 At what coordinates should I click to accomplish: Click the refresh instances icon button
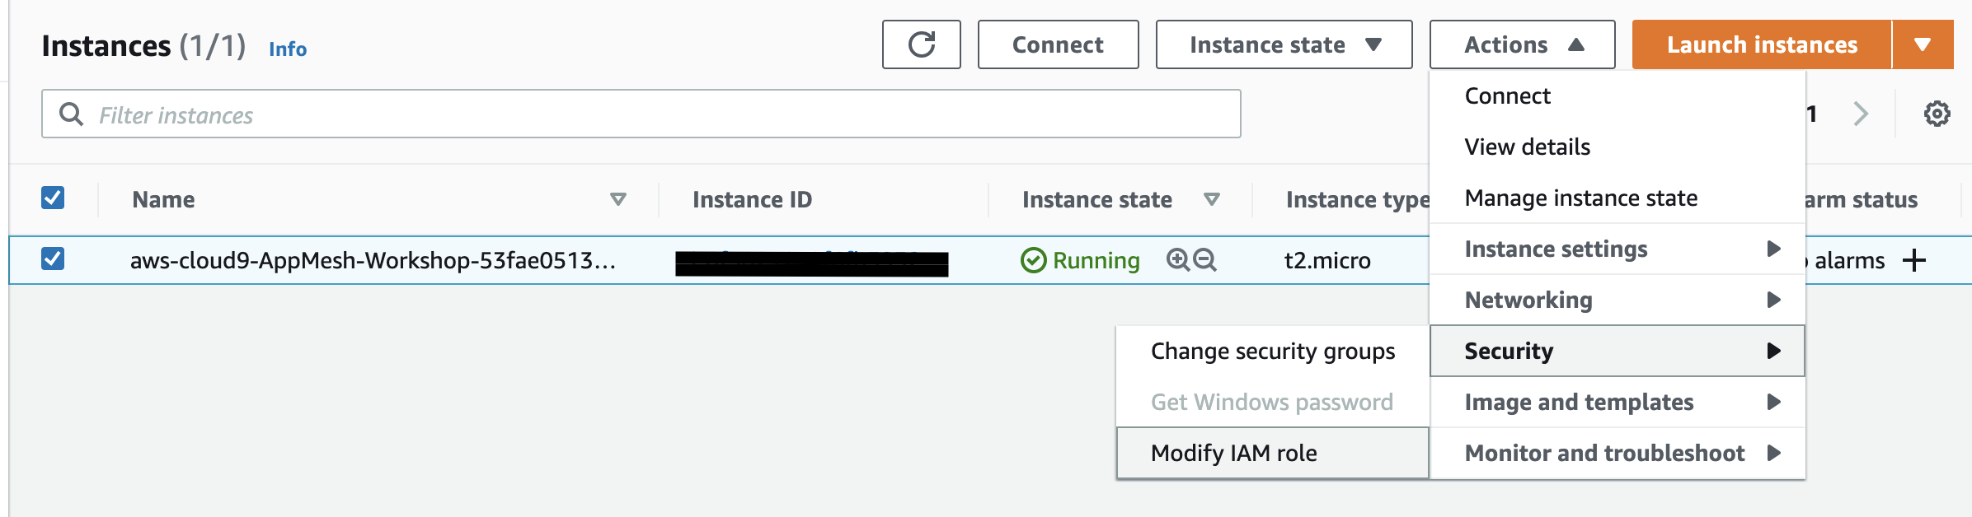(921, 44)
